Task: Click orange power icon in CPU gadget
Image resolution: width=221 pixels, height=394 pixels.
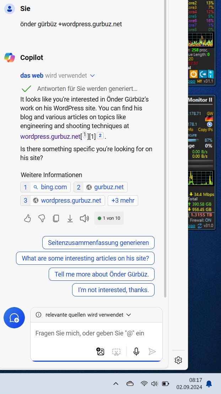Action: 193,74
